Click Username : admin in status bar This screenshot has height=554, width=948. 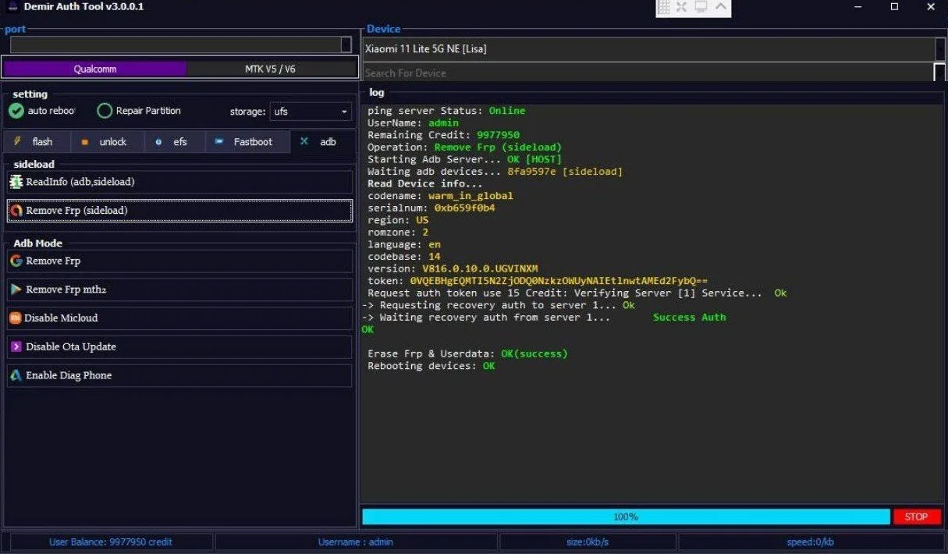356,542
